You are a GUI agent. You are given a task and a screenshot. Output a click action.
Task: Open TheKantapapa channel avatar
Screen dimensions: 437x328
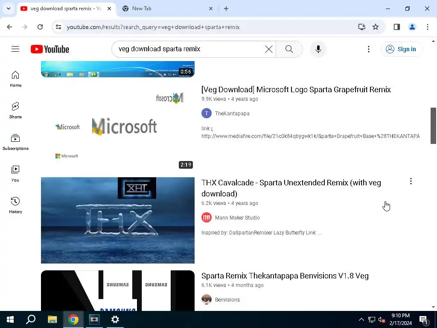[207, 113]
